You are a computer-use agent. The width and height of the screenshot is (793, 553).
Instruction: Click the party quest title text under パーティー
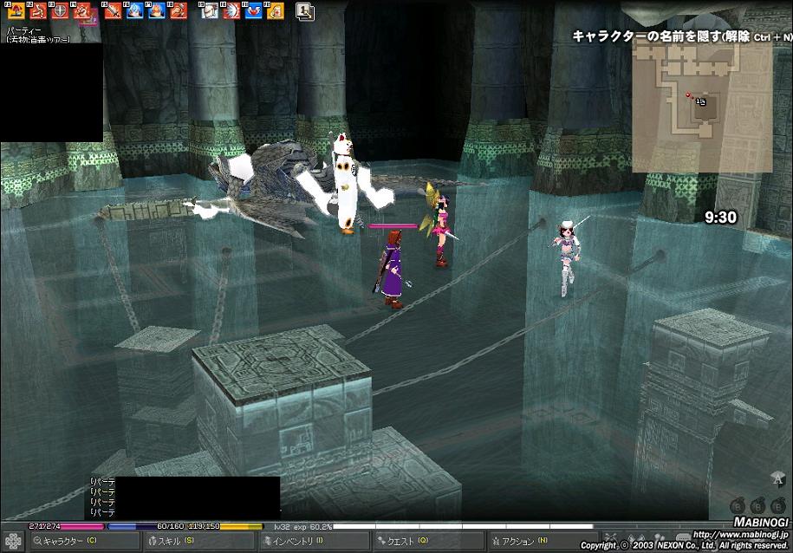coord(38,40)
